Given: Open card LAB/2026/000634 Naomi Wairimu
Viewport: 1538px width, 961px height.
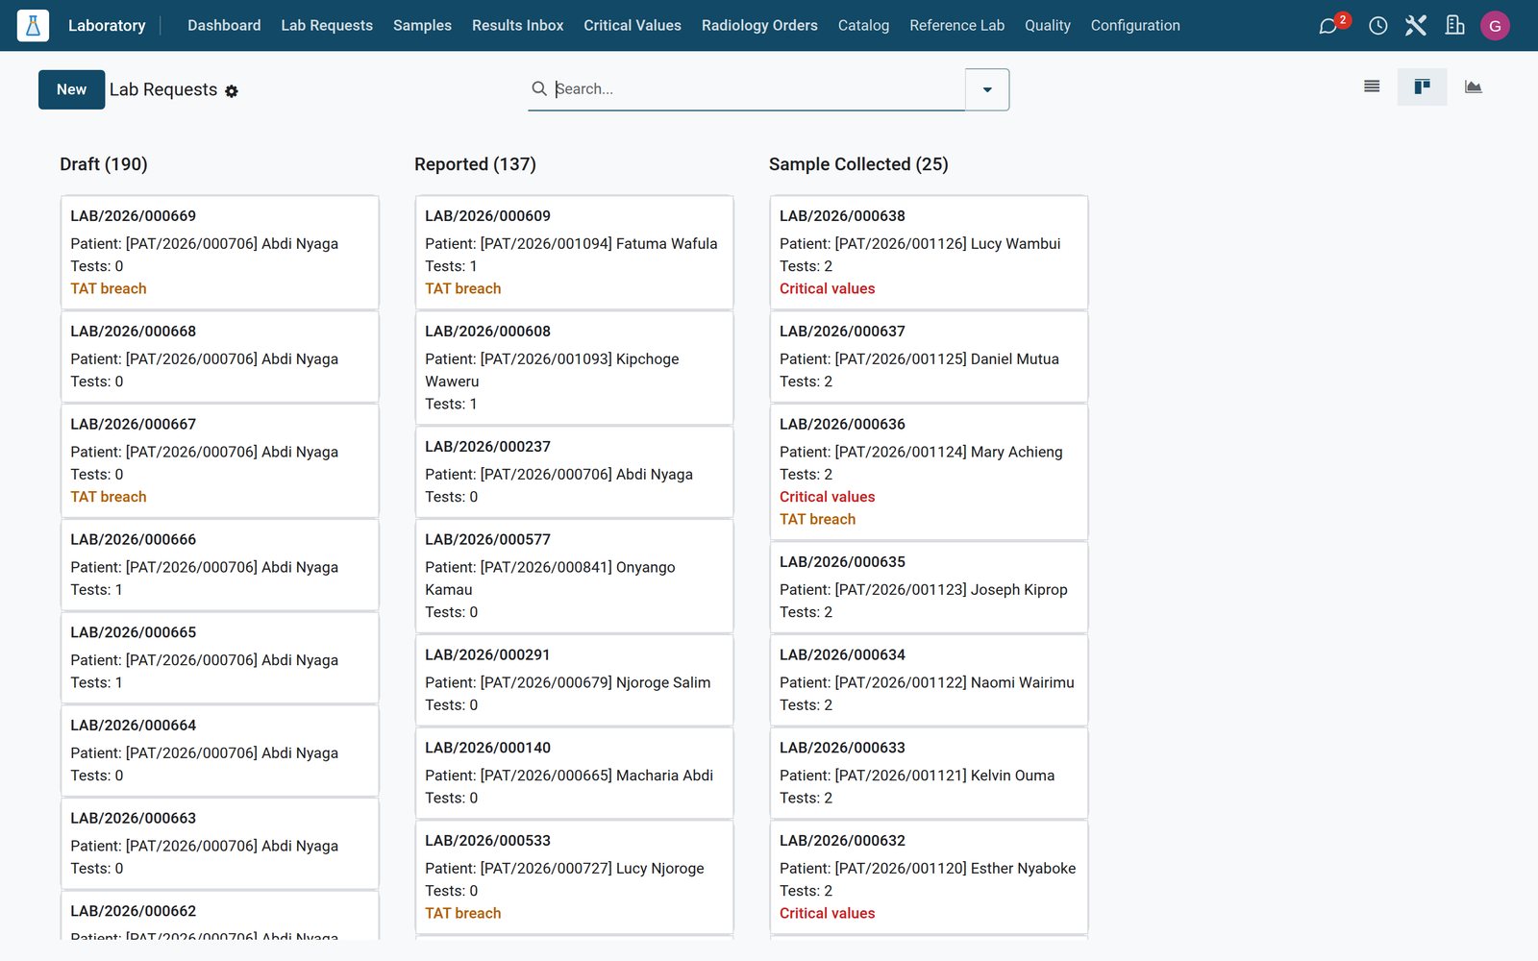Looking at the screenshot, I should [929, 680].
